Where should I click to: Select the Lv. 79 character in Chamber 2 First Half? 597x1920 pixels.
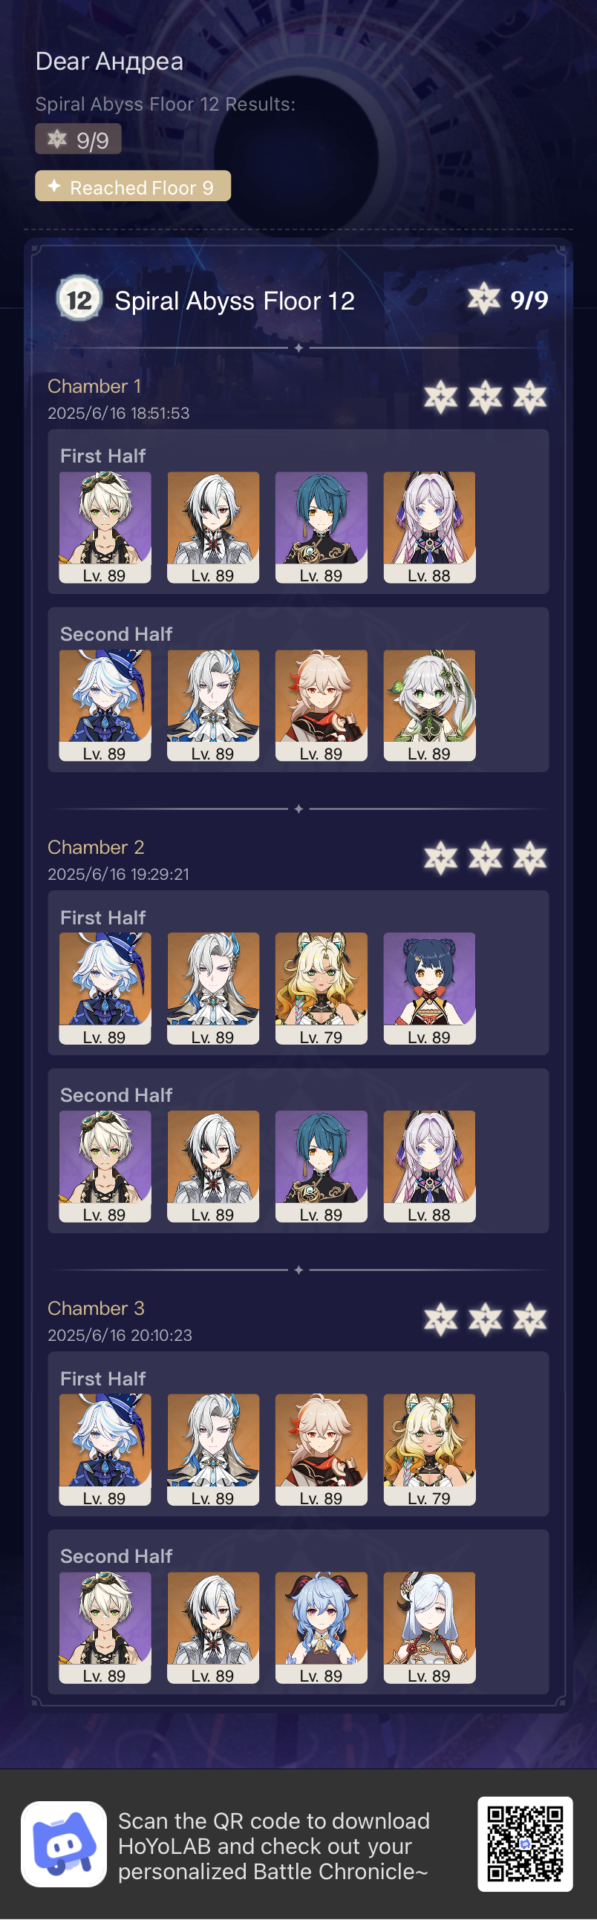[x=322, y=988]
